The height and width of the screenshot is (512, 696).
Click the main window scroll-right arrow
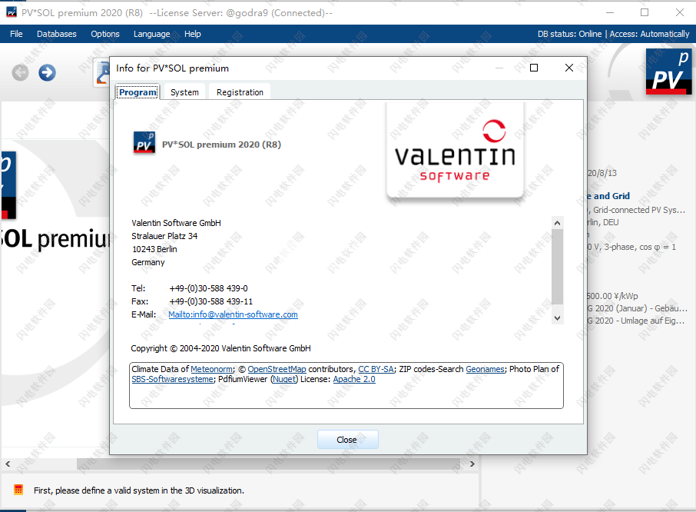472,464
